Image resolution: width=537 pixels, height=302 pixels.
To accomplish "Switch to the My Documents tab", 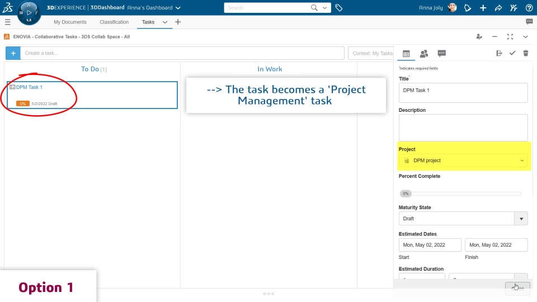I will [70, 22].
